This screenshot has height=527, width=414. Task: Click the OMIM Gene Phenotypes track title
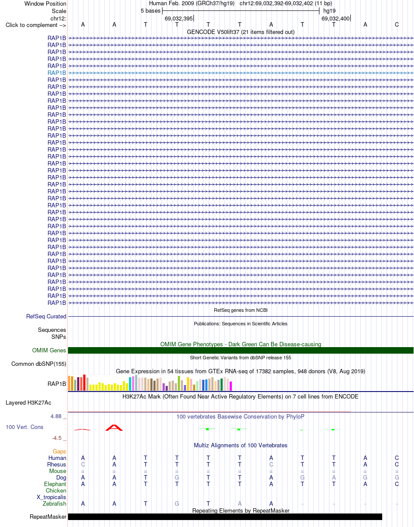241,344
